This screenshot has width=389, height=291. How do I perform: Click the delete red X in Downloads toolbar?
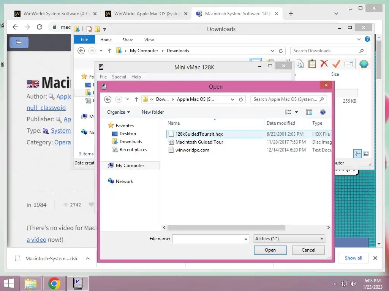[x=324, y=64]
